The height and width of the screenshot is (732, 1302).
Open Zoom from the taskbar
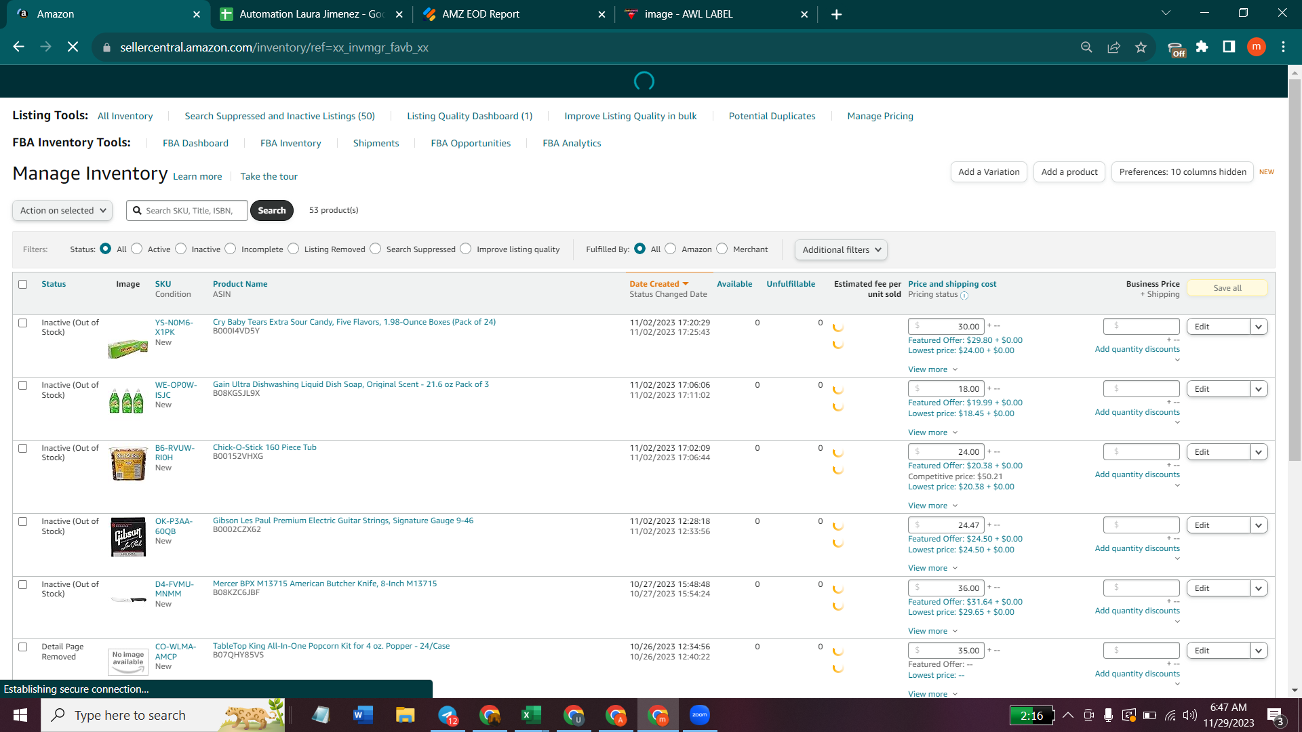699,715
